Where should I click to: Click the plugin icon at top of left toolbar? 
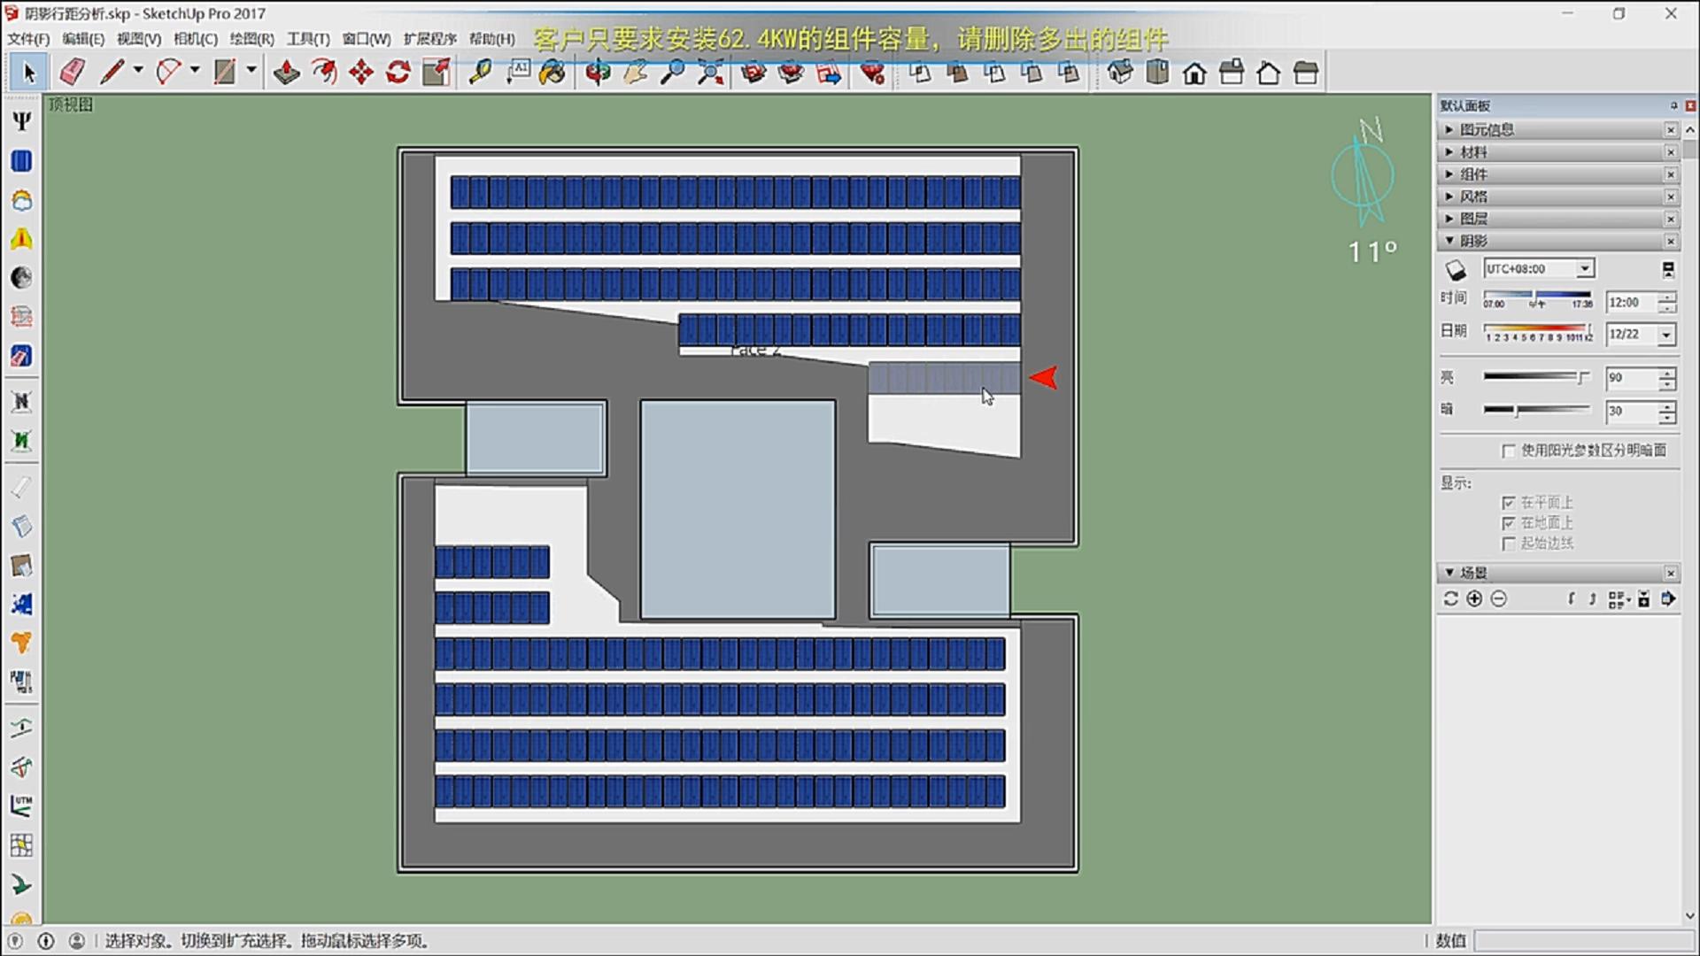[x=22, y=121]
